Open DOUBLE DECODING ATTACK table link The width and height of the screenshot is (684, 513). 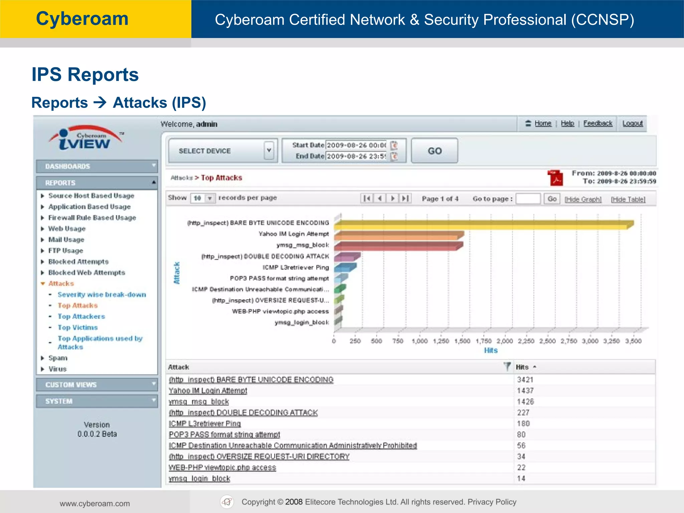point(243,413)
